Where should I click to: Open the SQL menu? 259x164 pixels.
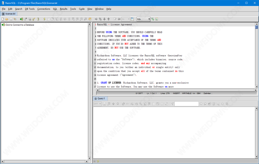click(55, 9)
